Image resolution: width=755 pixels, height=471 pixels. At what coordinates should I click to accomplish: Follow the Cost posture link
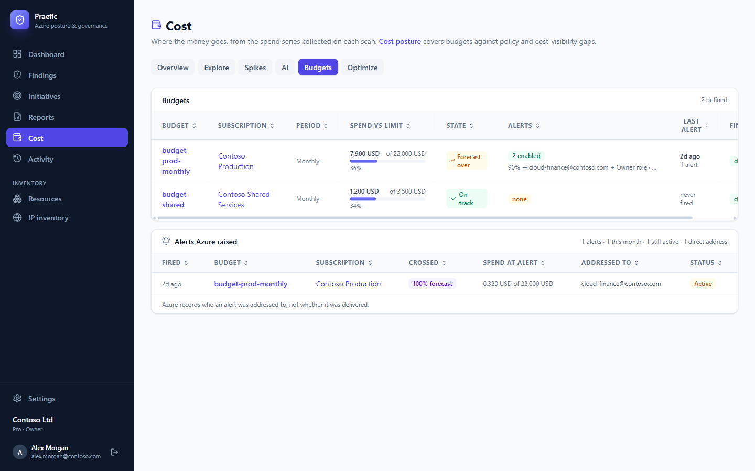click(400, 41)
